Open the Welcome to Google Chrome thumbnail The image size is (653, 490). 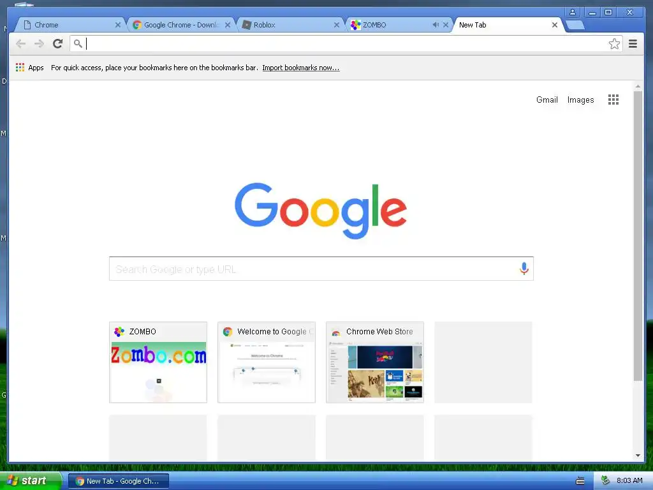pos(267,362)
